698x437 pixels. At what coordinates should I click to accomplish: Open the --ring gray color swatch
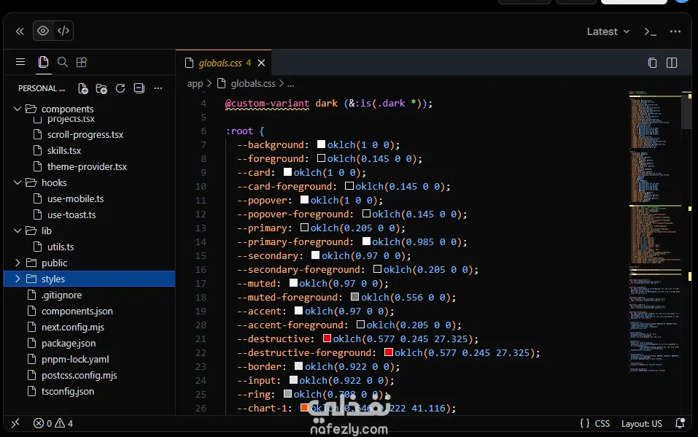287,394
